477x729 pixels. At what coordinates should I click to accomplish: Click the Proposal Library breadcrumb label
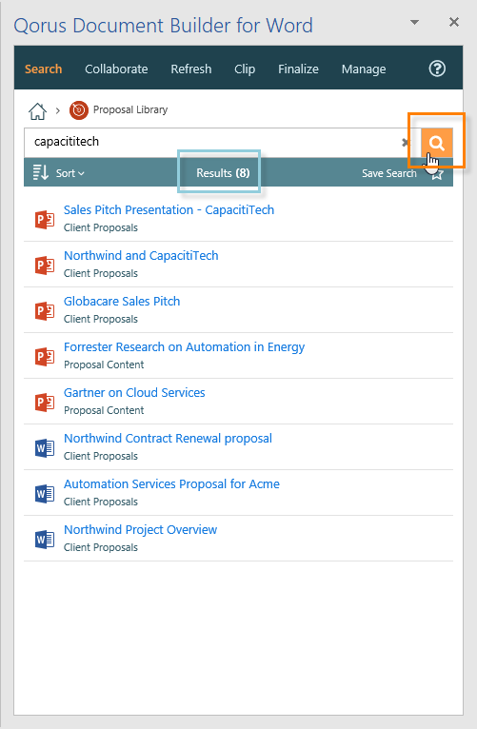tap(130, 109)
